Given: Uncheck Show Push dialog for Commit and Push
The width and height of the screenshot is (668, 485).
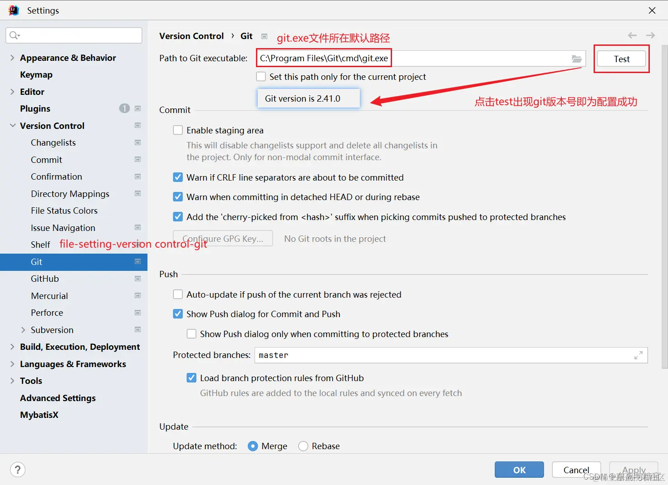Looking at the screenshot, I should pyautogui.click(x=178, y=314).
